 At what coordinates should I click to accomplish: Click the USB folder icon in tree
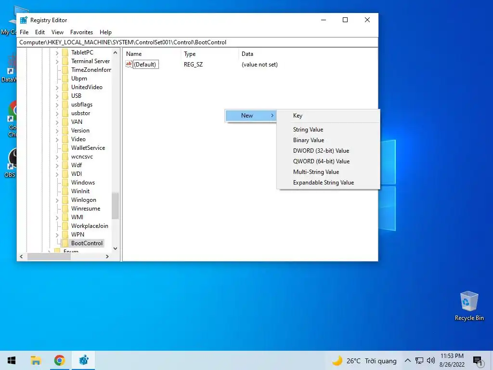pos(65,96)
